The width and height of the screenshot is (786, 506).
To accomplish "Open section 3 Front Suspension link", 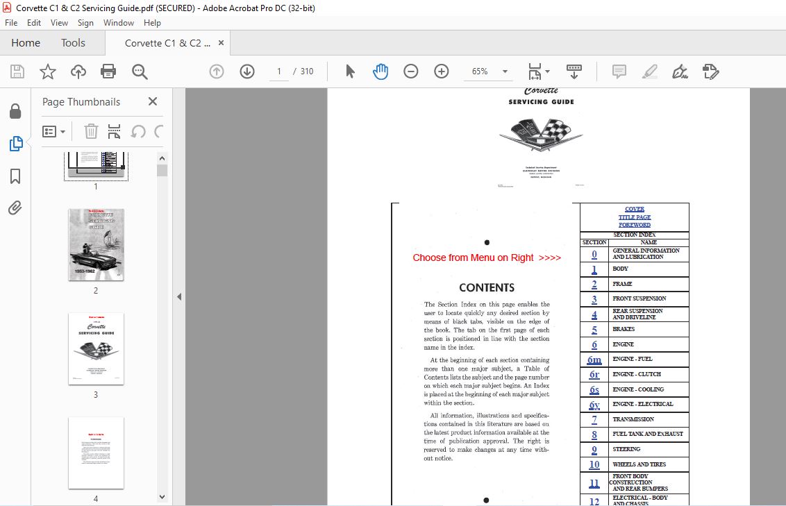I will click(x=594, y=299).
